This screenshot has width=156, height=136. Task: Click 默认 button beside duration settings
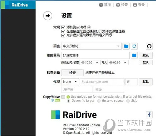point(146,63)
